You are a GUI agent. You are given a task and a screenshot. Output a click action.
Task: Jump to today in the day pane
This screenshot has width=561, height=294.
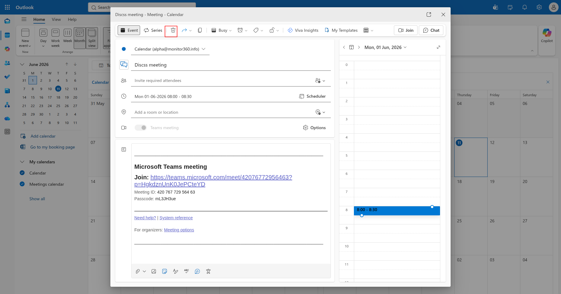pos(351,47)
